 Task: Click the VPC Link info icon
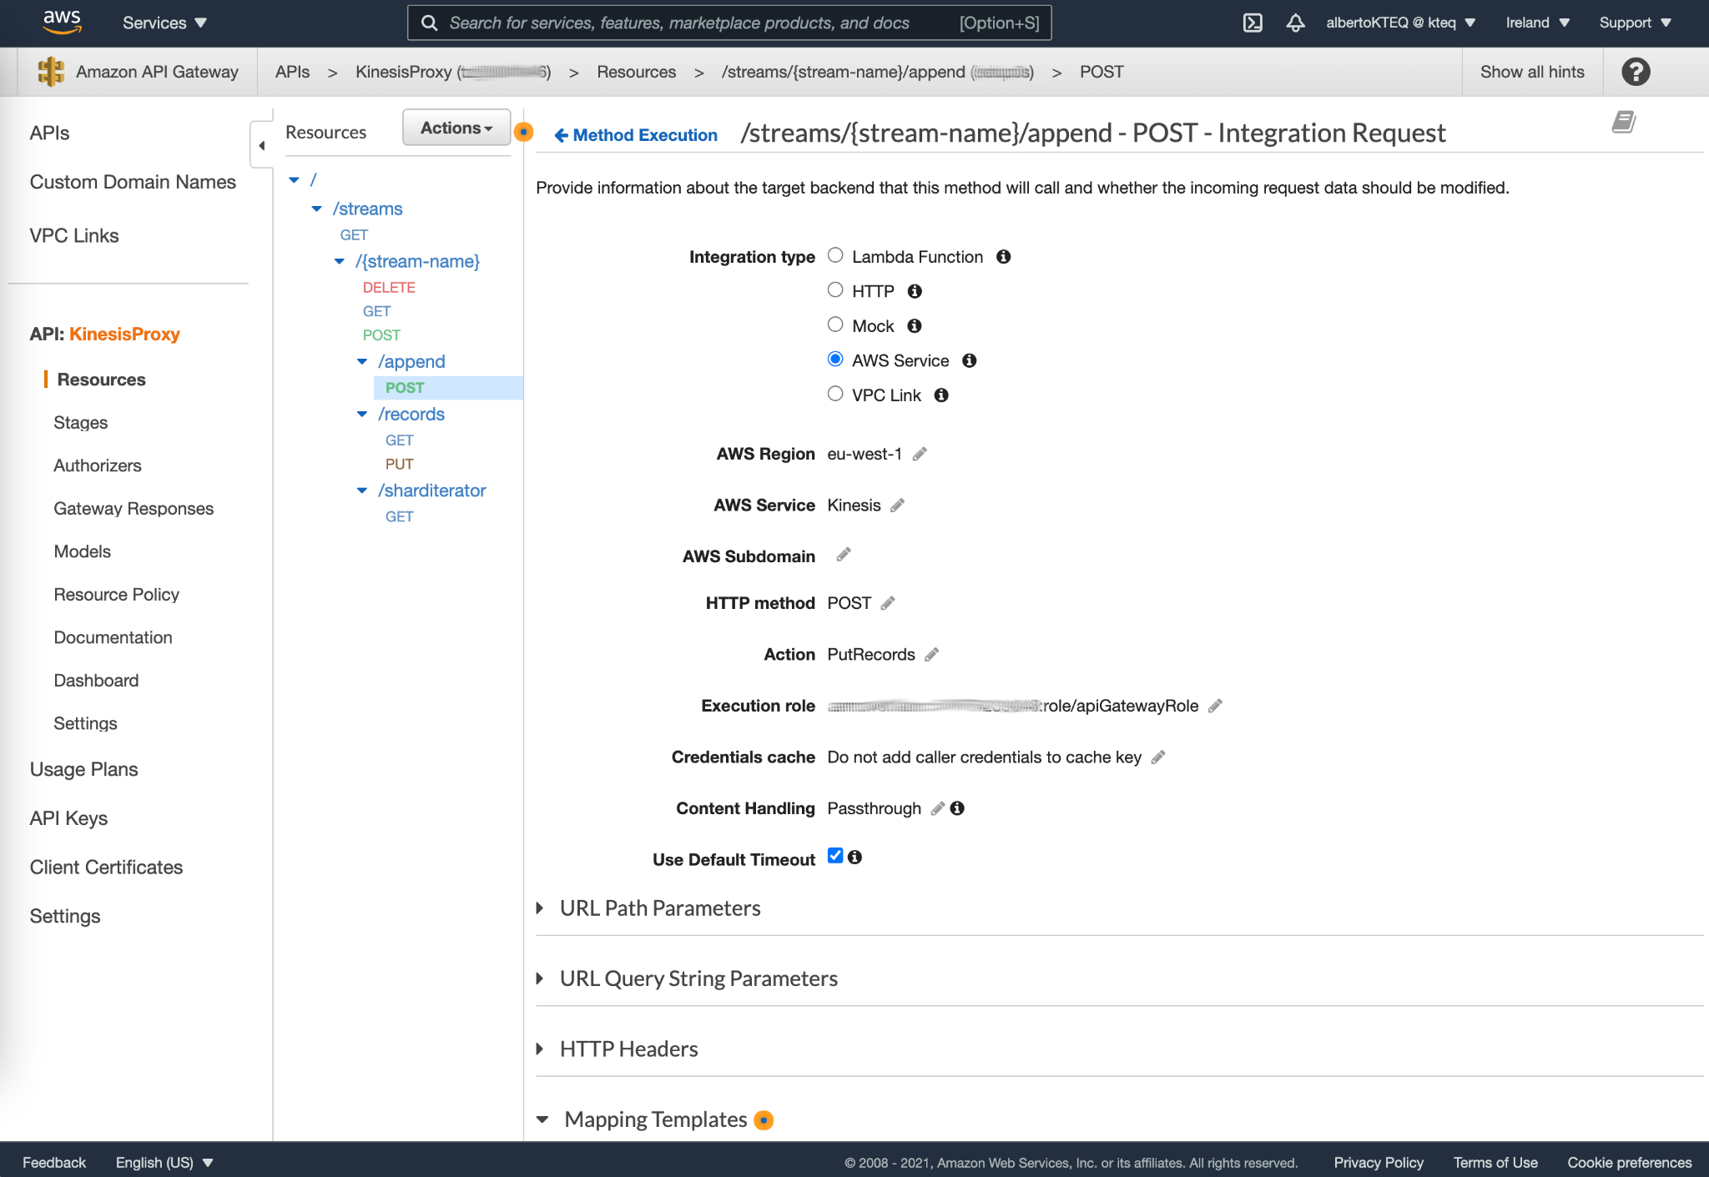941,395
